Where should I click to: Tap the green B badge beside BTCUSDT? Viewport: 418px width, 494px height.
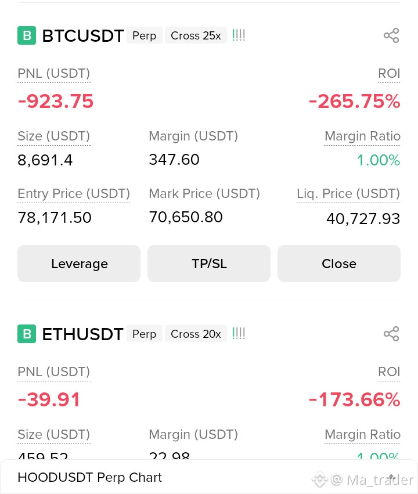(x=27, y=35)
